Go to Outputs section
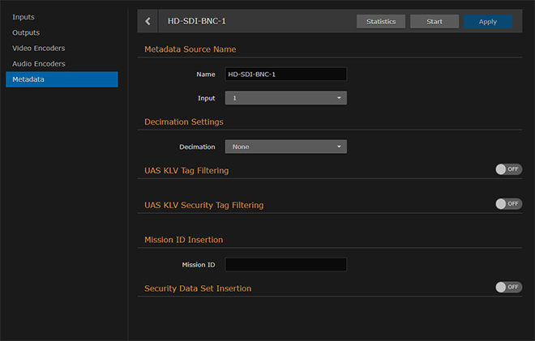Image resolution: width=535 pixels, height=341 pixels. click(26, 32)
